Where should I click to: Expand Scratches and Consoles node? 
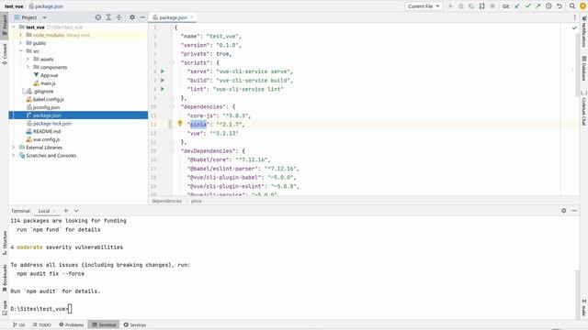[14, 155]
